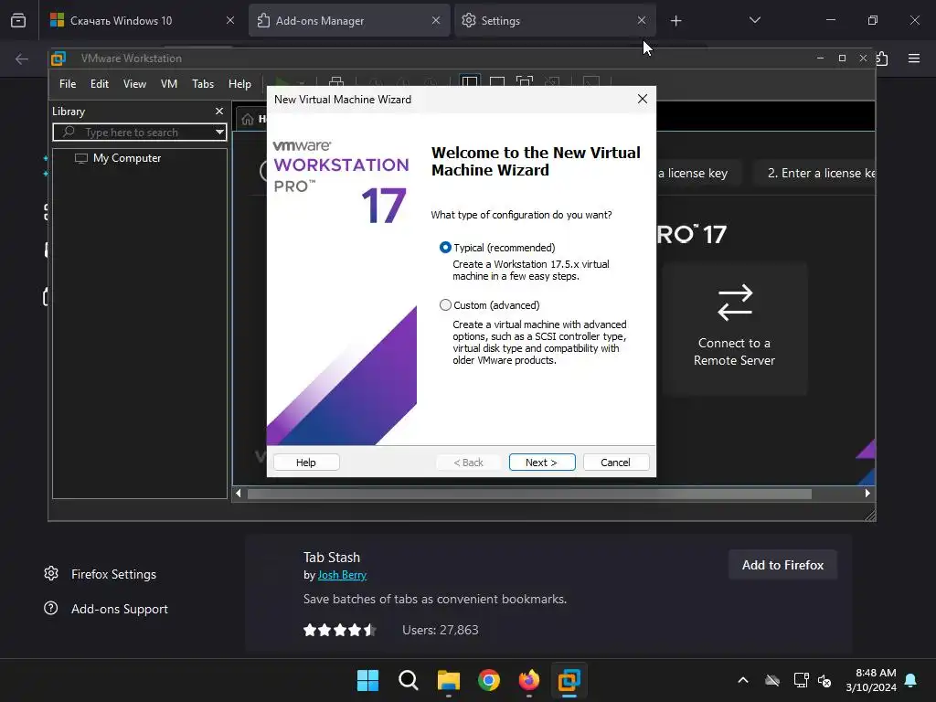
Task: Click the Add-ons Support question mark icon
Action: pyautogui.click(x=51, y=608)
